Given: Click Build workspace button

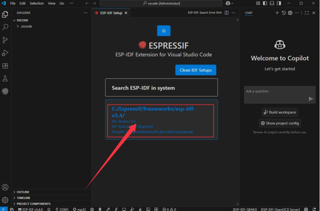Looking at the screenshot, I should pyautogui.click(x=280, y=112).
